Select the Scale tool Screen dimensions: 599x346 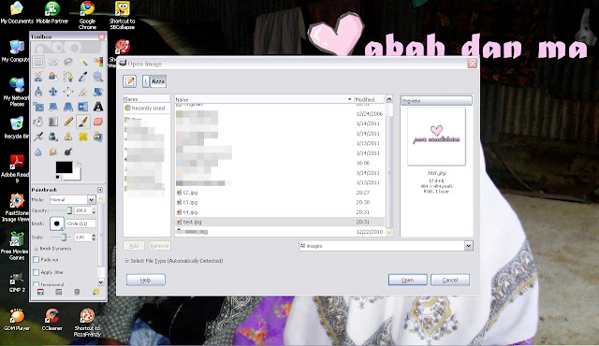pyautogui.click(x=38, y=107)
